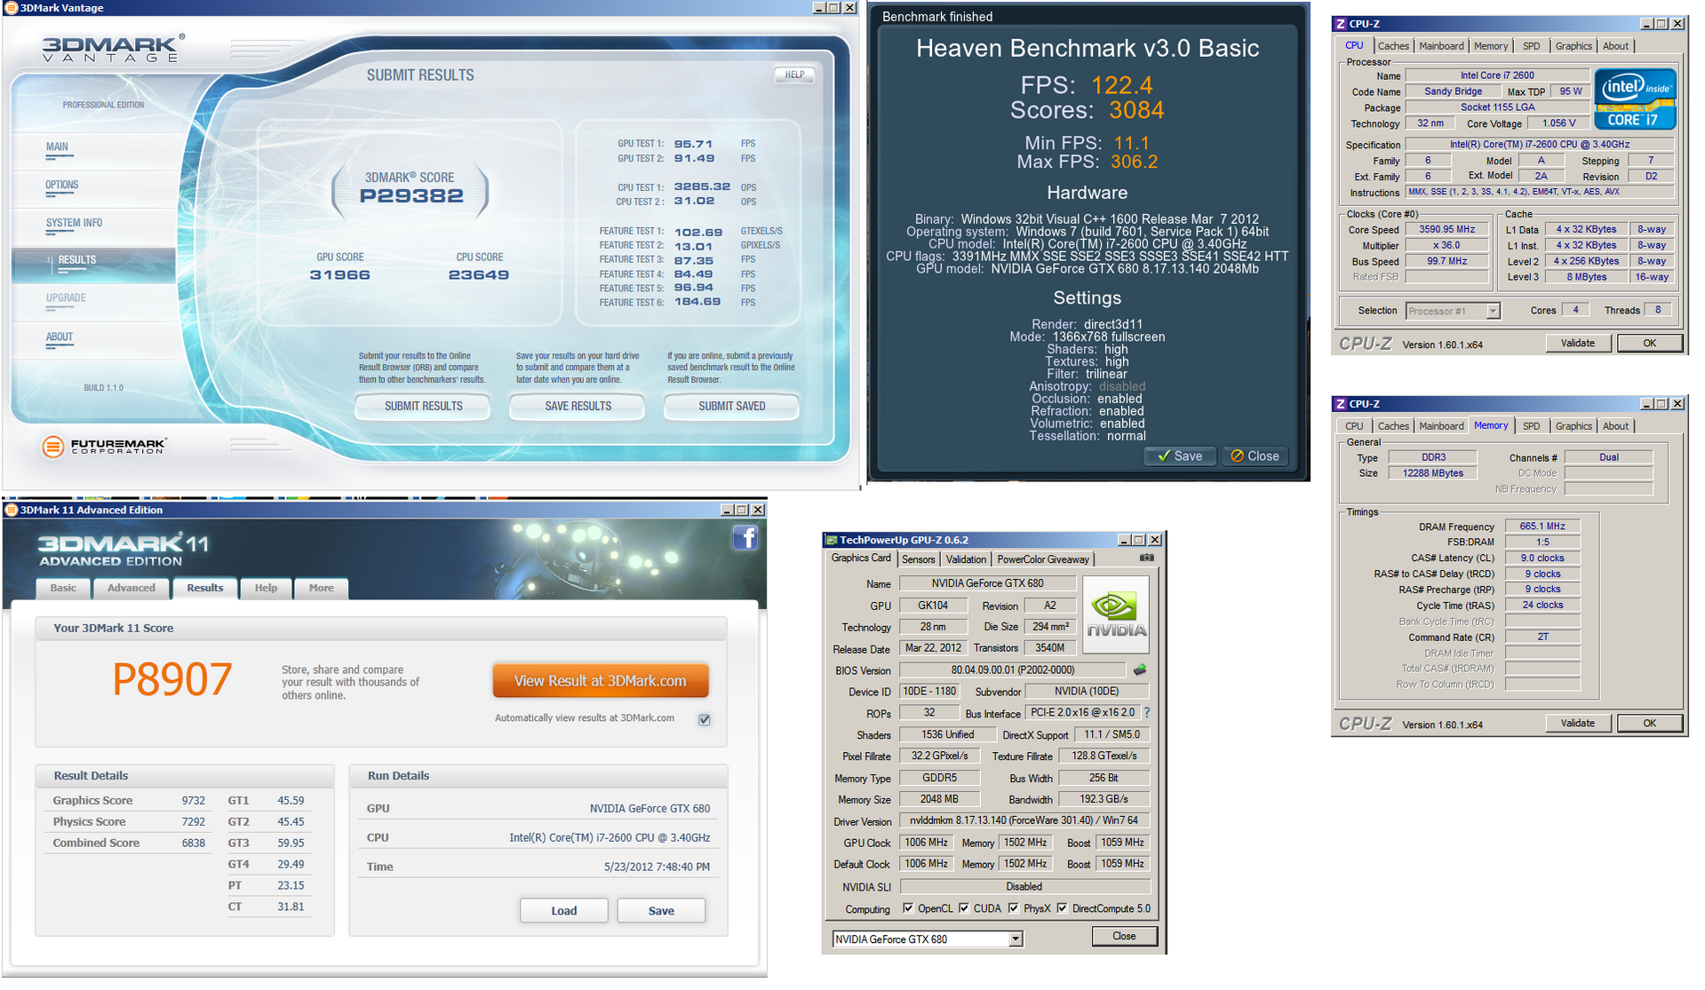Click the P8907 3DMark 11 score

pos(172,680)
